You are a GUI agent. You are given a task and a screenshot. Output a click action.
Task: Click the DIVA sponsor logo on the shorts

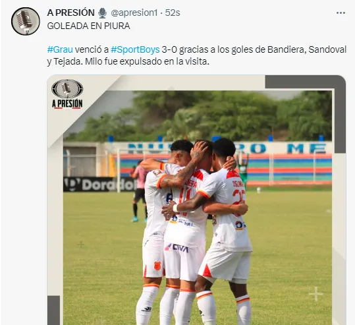pos(177,248)
